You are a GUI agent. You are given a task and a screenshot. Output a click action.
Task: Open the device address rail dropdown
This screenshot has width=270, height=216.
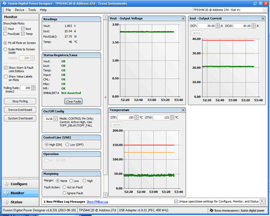265,10
